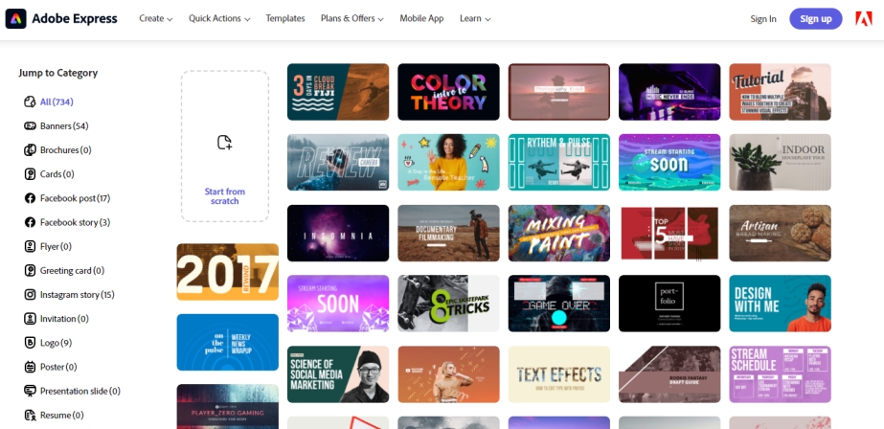Open the green Stream Starting Soon template
This screenshot has width=884, height=429.
click(x=669, y=163)
